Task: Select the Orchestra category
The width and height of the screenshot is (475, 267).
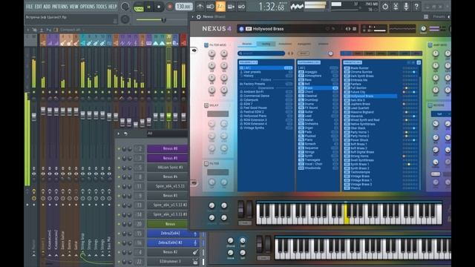Action: pos(318,124)
